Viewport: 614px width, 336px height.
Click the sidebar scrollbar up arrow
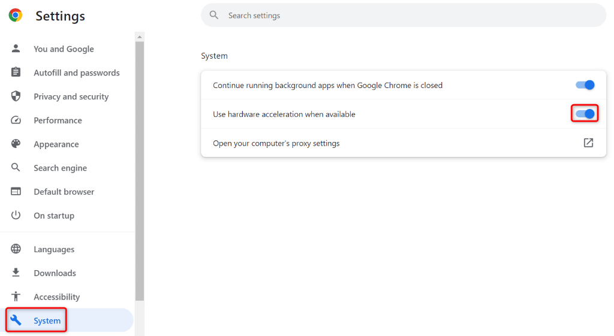140,37
